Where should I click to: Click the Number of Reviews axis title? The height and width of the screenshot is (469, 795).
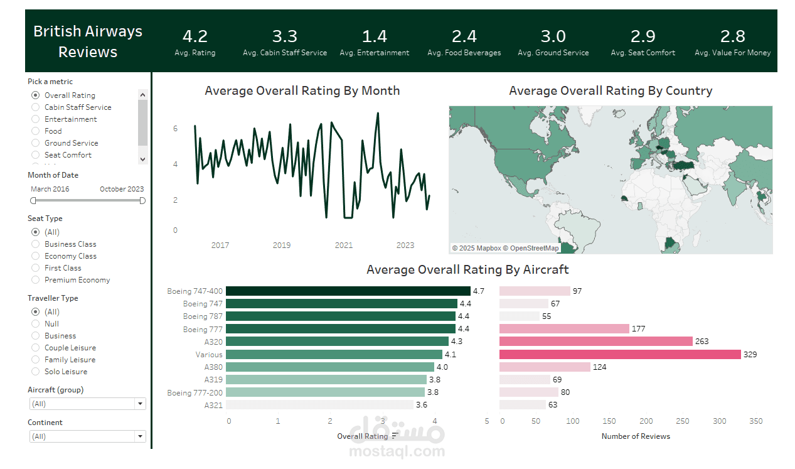point(636,436)
